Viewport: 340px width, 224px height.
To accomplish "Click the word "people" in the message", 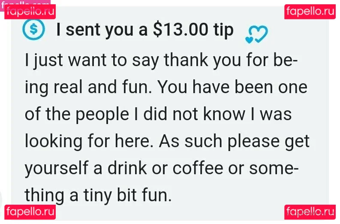I will click(x=102, y=114).
